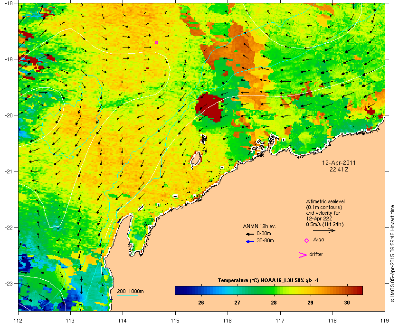The height and width of the screenshot is (323, 399).
Task: Click the longitude axis label 118
Action: (332, 321)
